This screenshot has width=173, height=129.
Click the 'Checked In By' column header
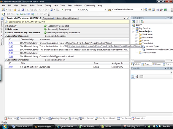[27, 40]
